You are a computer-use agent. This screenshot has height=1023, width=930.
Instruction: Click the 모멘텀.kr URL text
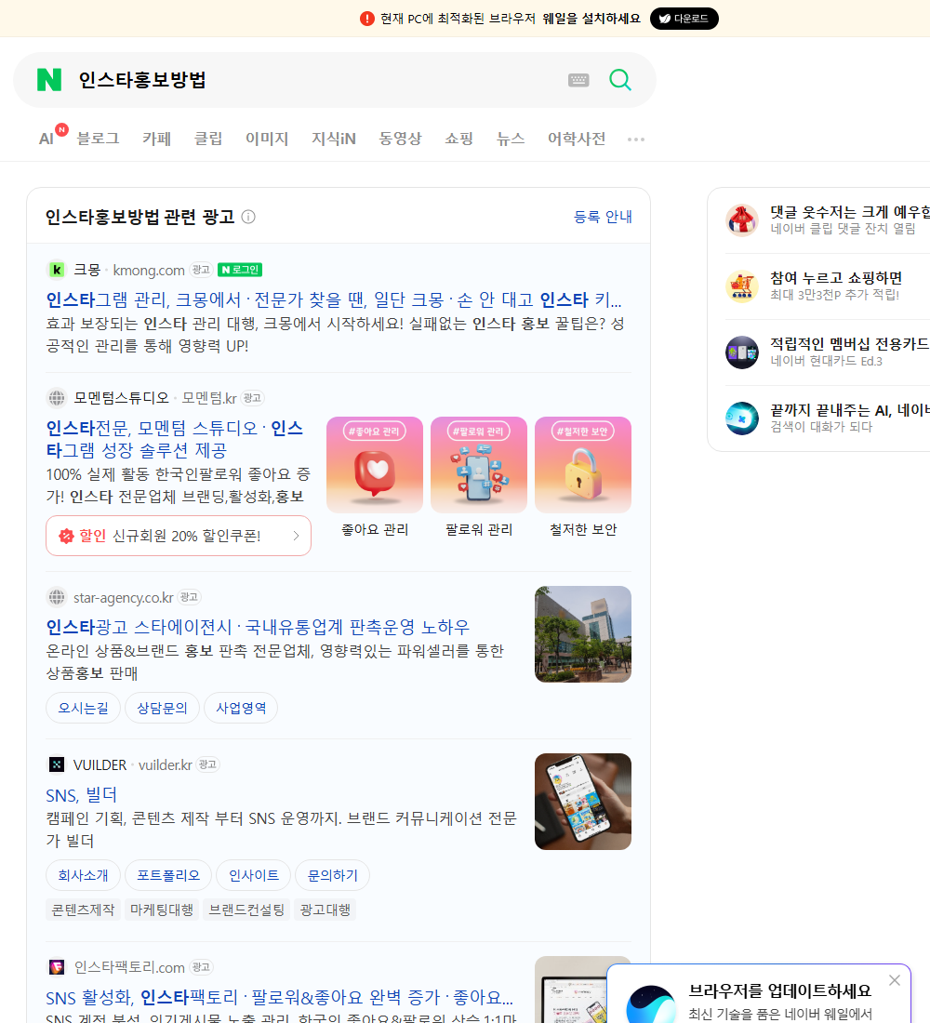point(209,398)
